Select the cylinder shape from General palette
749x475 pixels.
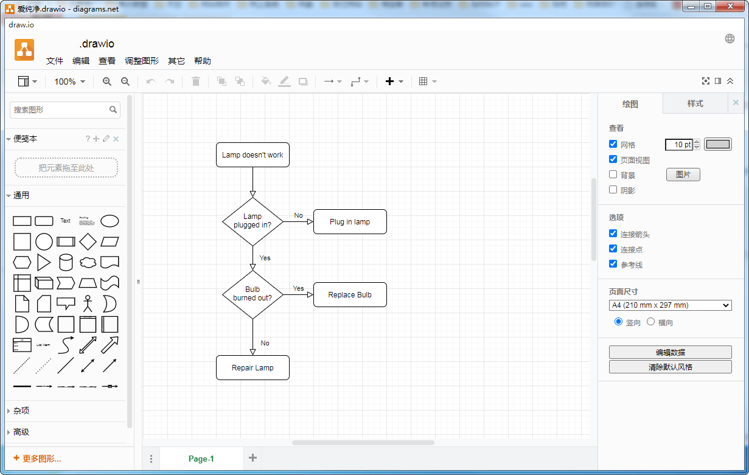(66, 263)
